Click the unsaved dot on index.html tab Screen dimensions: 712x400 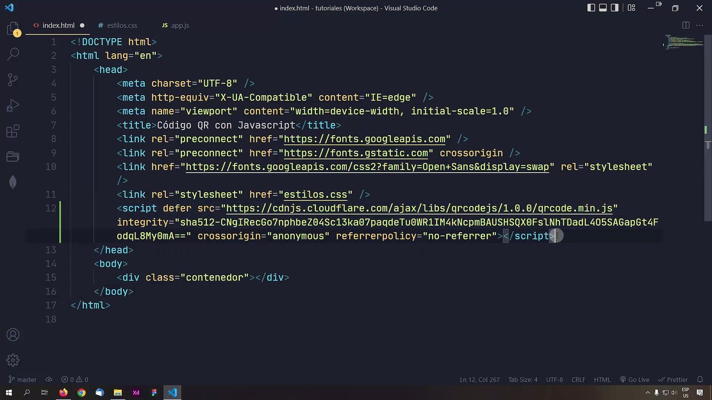[82, 26]
